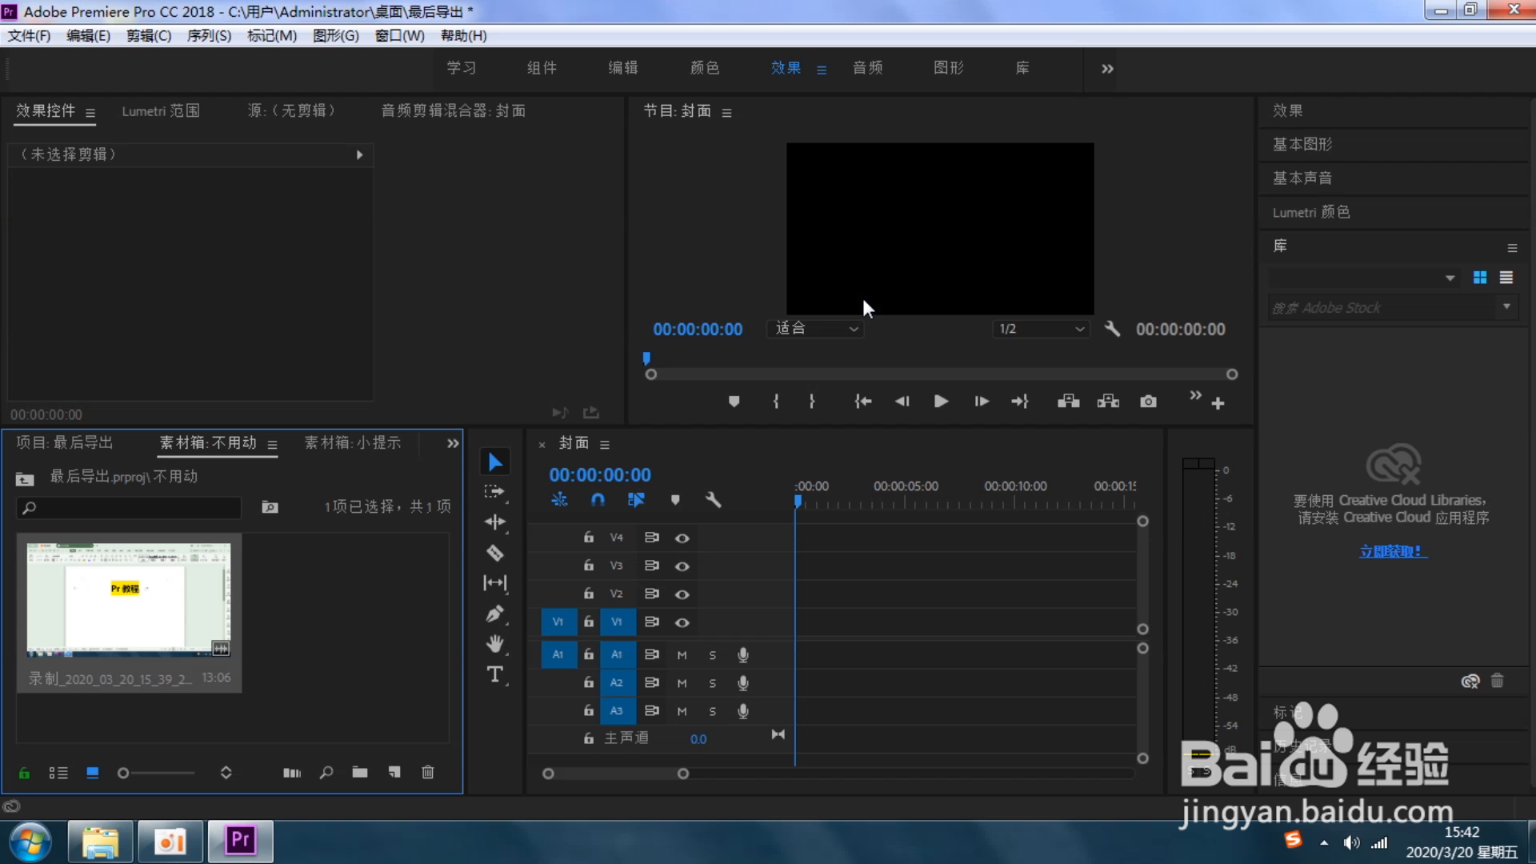Click trash icon in project panel
1536x864 pixels.
[x=428, y=772]
